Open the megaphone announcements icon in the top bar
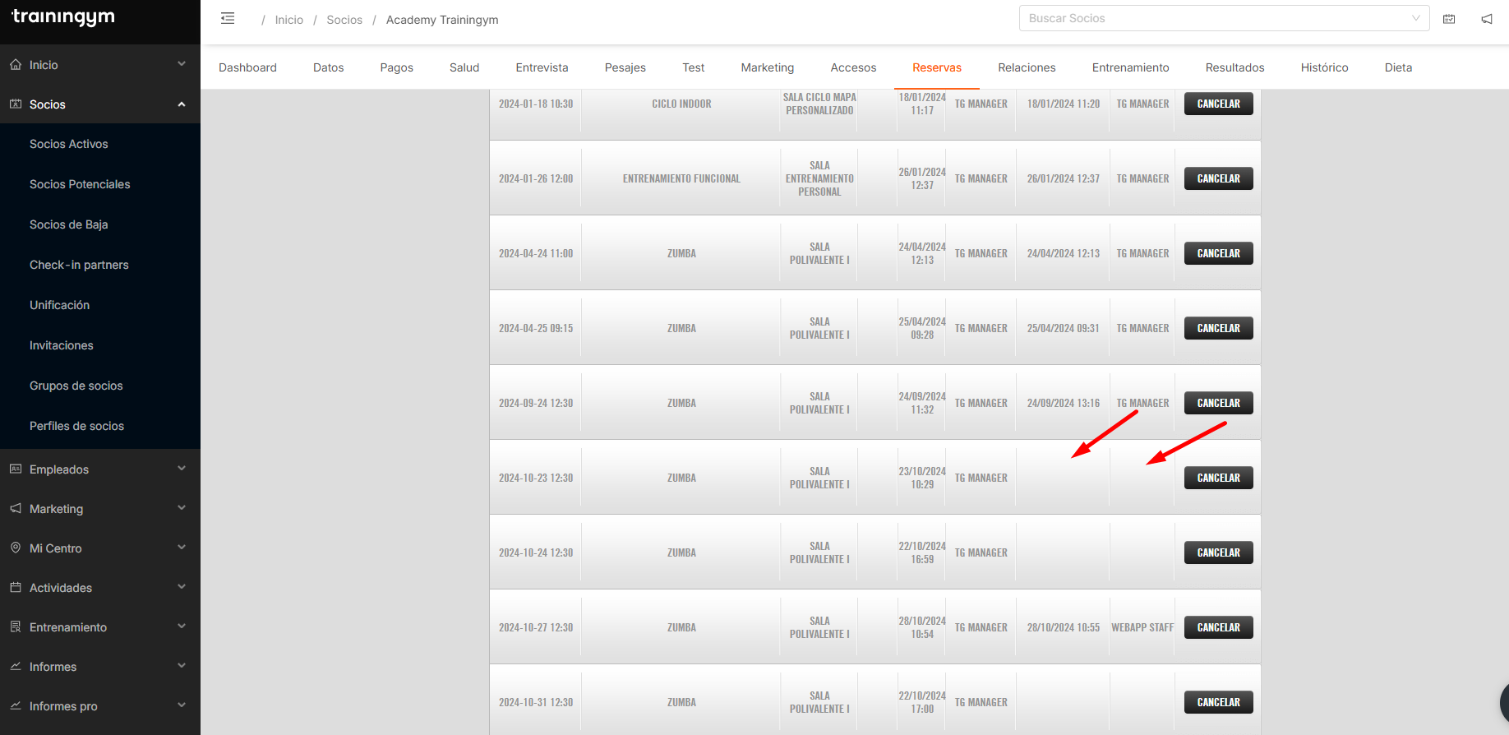Image resolution: width=1509 pixels, height=735 pixels. coord(1487,19)
